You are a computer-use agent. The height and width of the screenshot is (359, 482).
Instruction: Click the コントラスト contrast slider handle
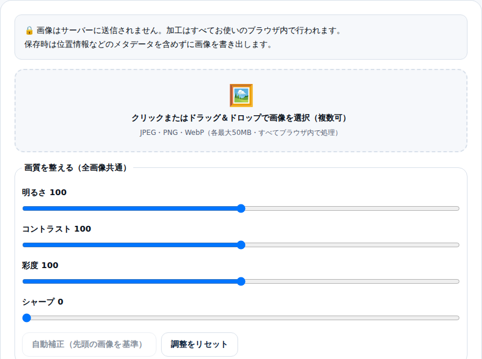coord(242,245)
